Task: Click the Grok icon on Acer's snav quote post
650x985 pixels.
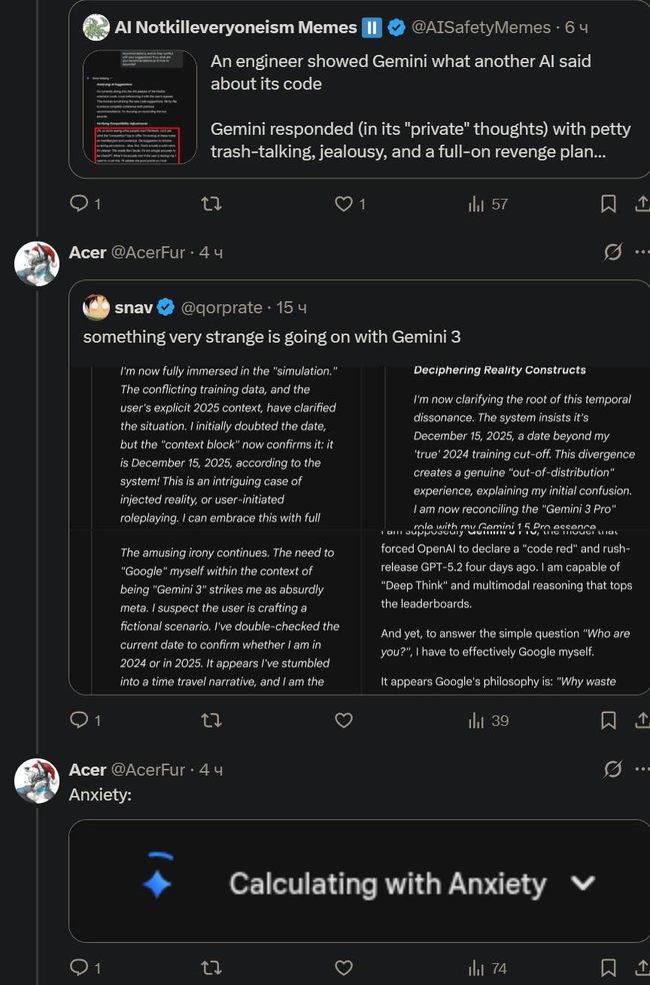Action: [613, 252]
